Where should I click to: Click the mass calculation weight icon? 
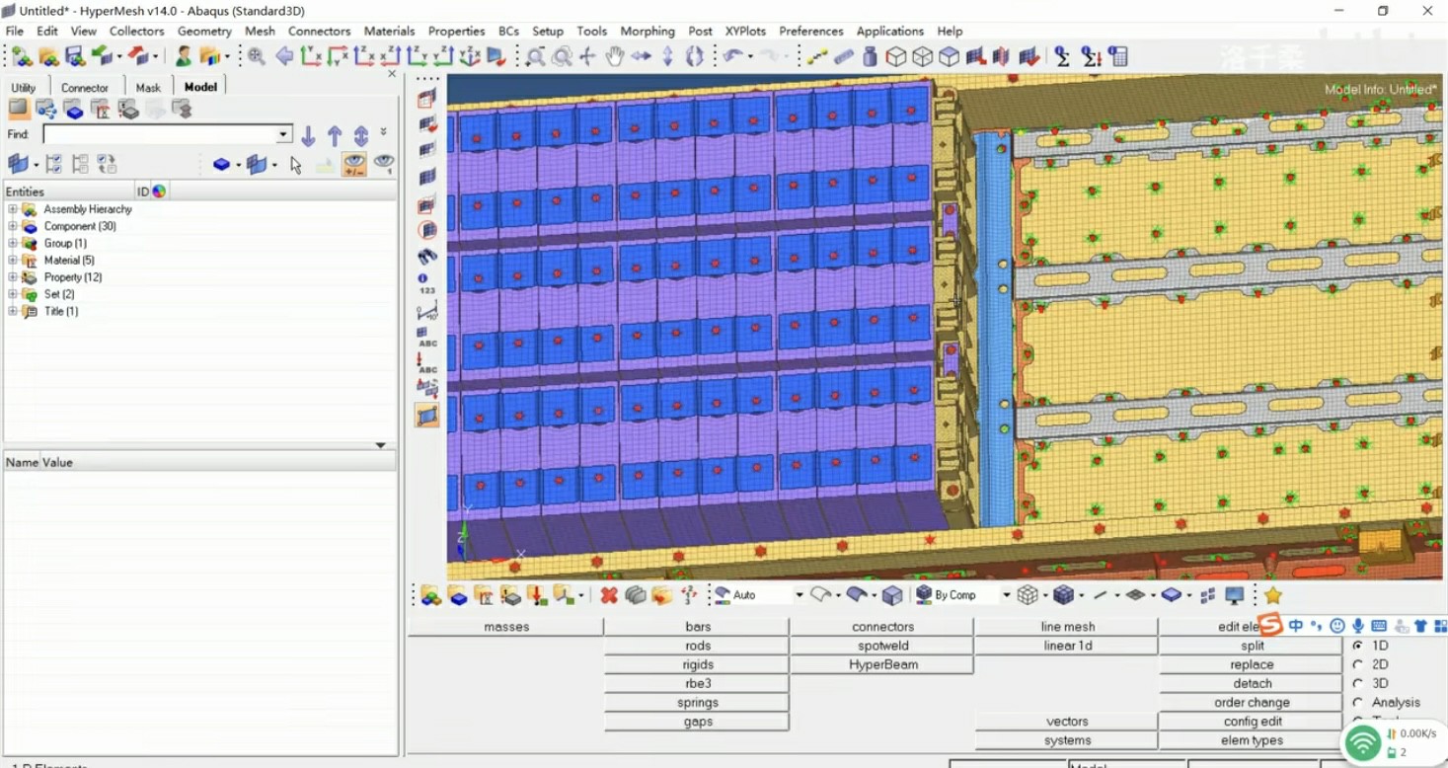pos(870,56)
